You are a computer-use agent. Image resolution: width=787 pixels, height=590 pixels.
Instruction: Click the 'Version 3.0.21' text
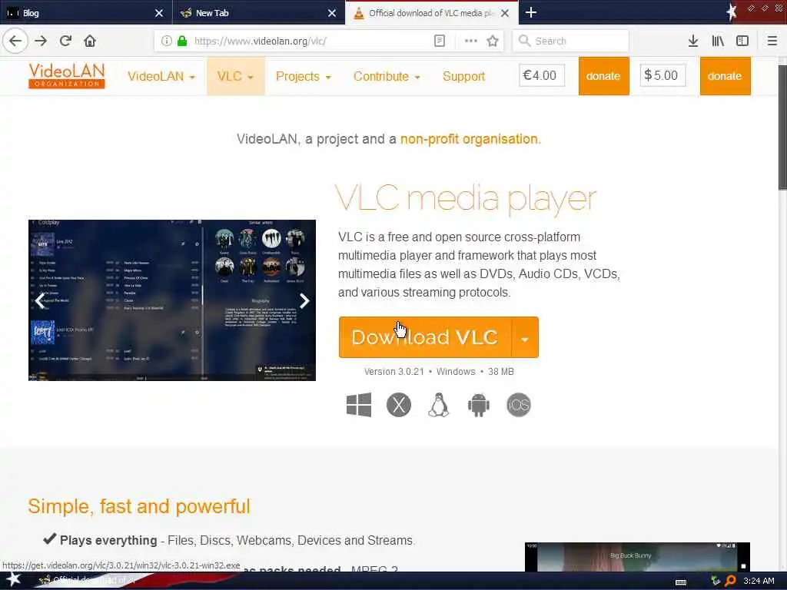click(x=394, y=372)
